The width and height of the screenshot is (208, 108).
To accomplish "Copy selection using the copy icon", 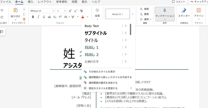I will [24, 14].
